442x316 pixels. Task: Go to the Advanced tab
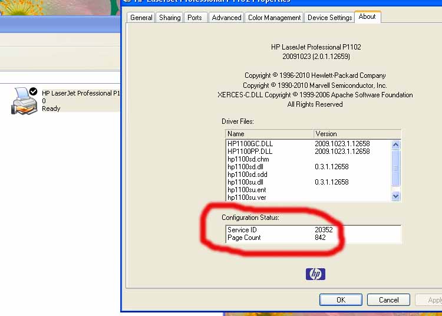(226, 18)
